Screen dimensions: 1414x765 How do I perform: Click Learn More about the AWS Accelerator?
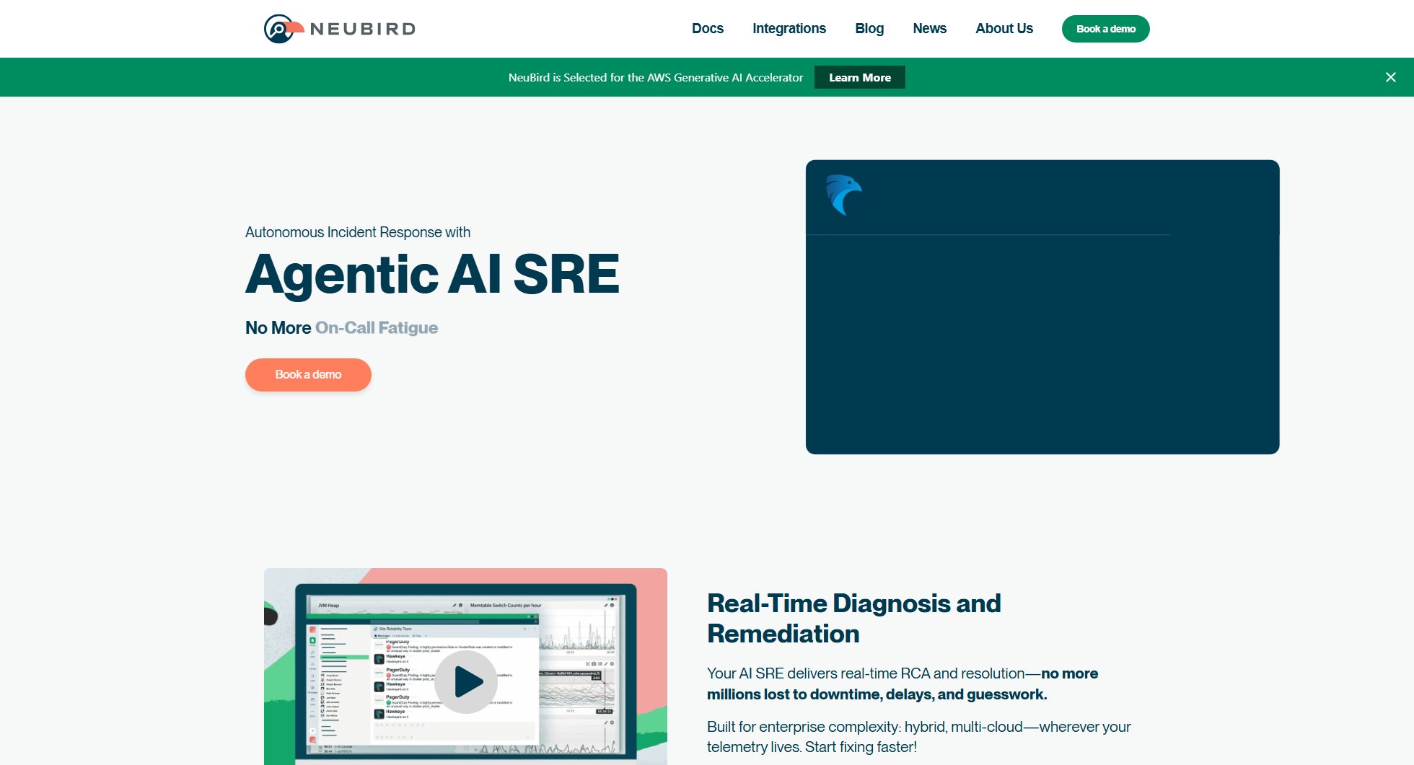[859, 76]
